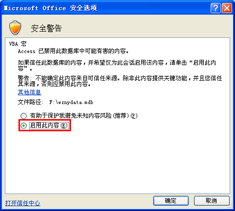Open the 打开信任中心 link
The width and height of the screenshot is (235, 211).
23,203
